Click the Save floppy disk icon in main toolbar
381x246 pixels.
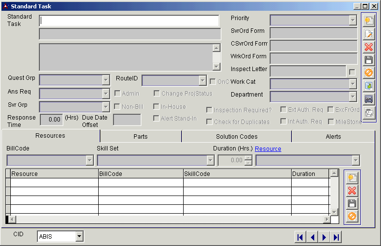368,60
